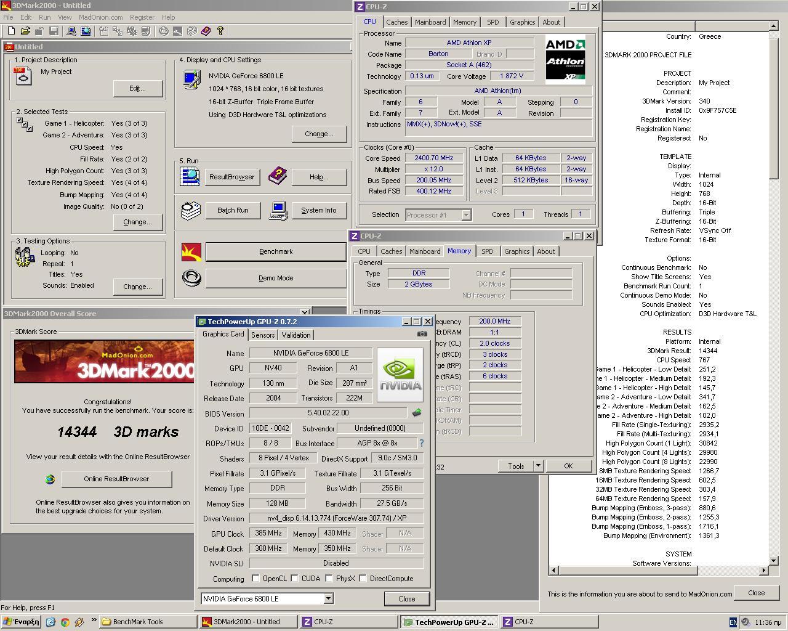Enable the OpenCL checkbox in GPU-Z
The image size is (788, 631).
(255, 579)
